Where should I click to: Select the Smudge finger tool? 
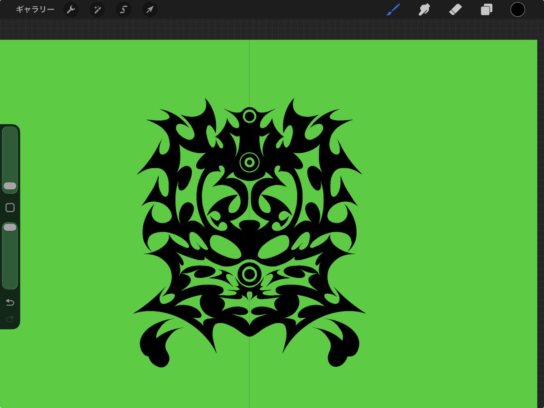(424, 10)
